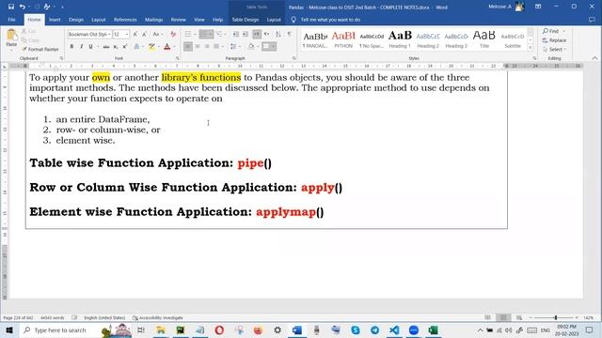Click the Paste clipboard icon
Viewport: 602px width, 338px height.
pos(11,36)
